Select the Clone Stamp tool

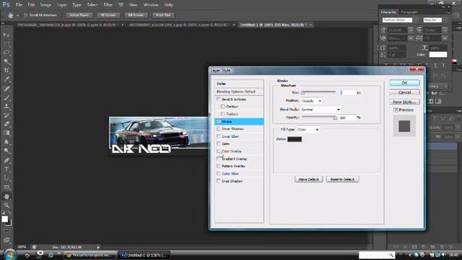(x=6, y=106)
